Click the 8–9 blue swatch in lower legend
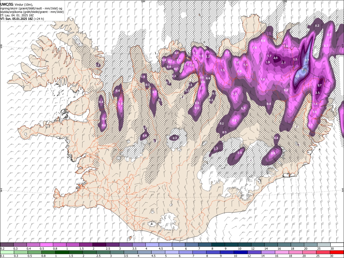The height and width of the screenshot is (258, 344). [213, 252]
